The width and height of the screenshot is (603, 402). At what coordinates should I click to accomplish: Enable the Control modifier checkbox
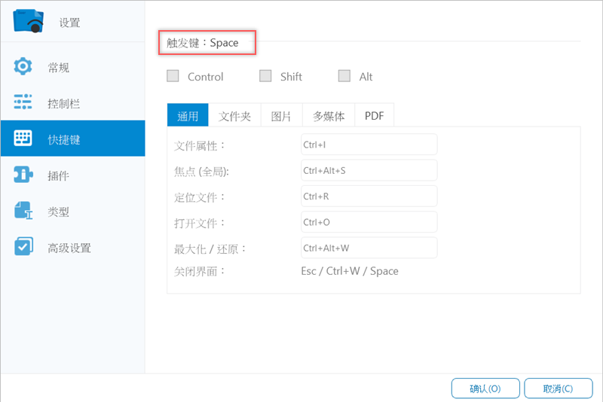173,76
